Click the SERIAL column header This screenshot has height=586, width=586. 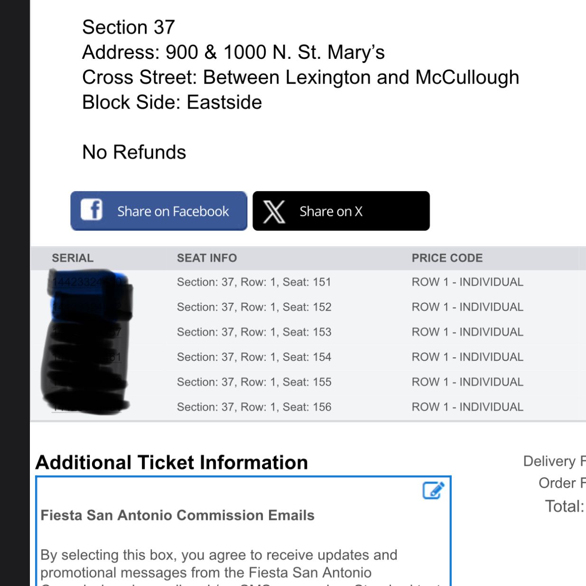(73, 258)
